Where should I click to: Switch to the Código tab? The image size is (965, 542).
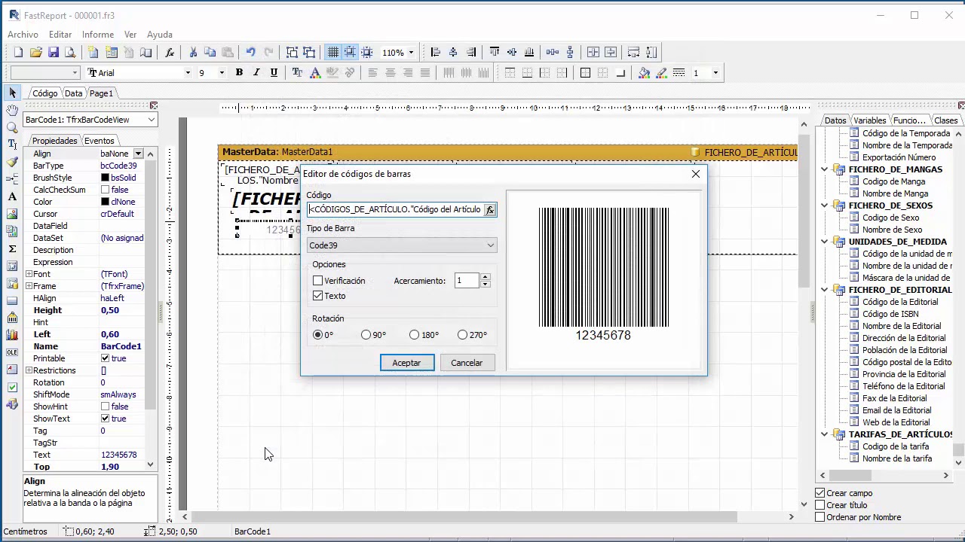pyautogui.click(x=44, y=93)
